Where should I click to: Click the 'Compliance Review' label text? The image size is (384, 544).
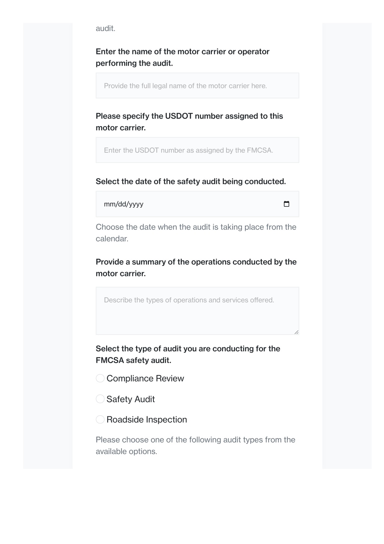pos(145,378)
